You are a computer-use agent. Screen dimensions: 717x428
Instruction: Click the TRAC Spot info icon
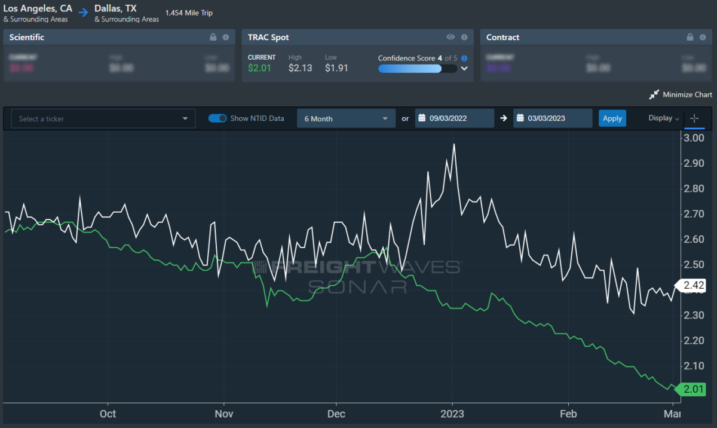[464, 37]
